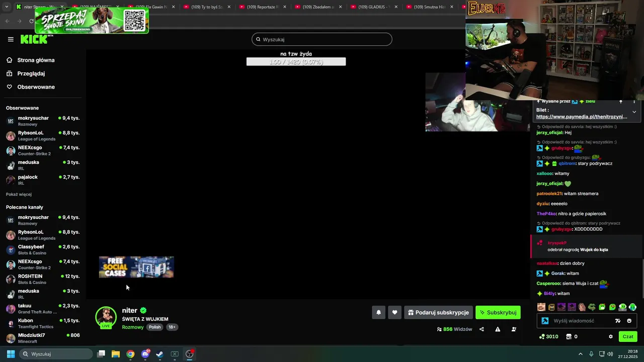This screenshot has height=362, width=644.
Task: Click the green Subskrybuj button
Action: [498, 312]
